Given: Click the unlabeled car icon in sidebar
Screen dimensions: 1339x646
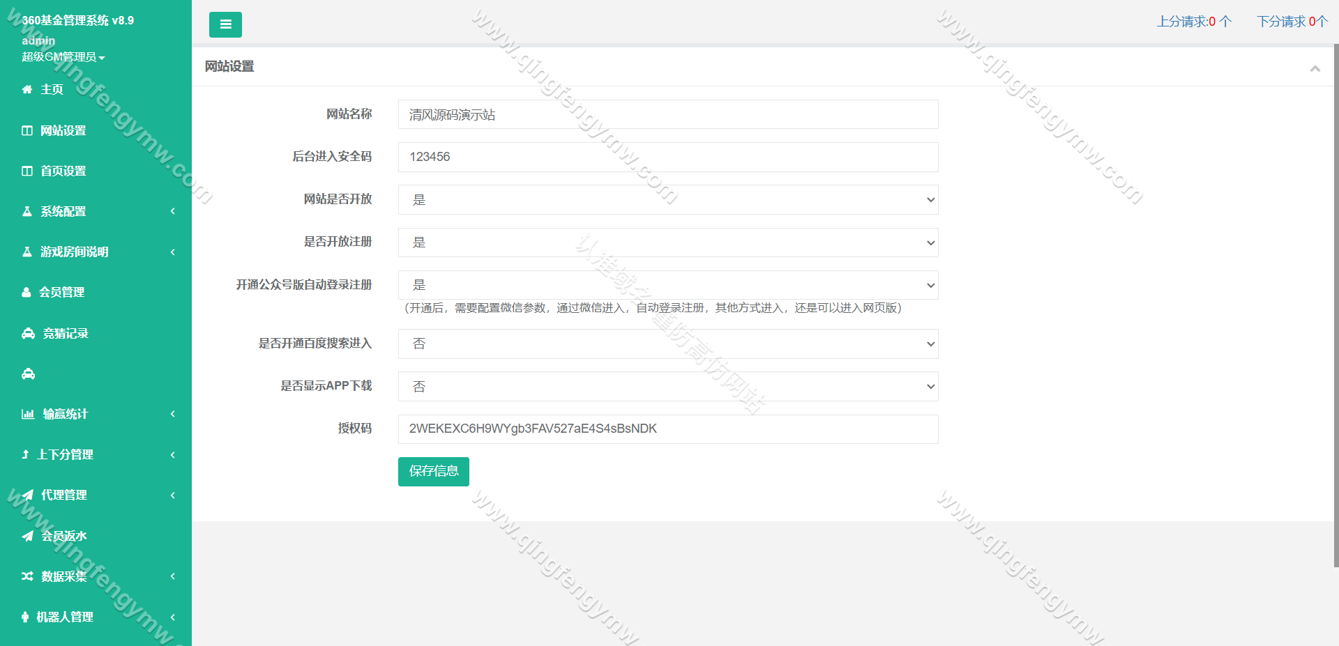Looking at the screenshot, I should click(29, 374).
